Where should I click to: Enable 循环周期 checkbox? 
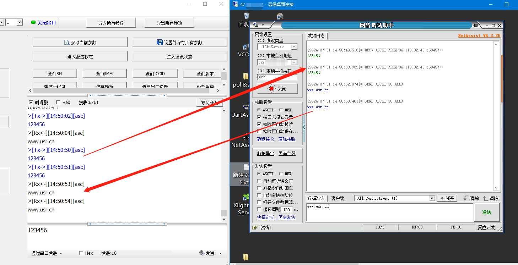coord(259,209)
